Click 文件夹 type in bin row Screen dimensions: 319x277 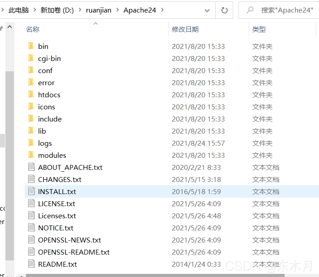pyautogui.click(x=262, y=47)
